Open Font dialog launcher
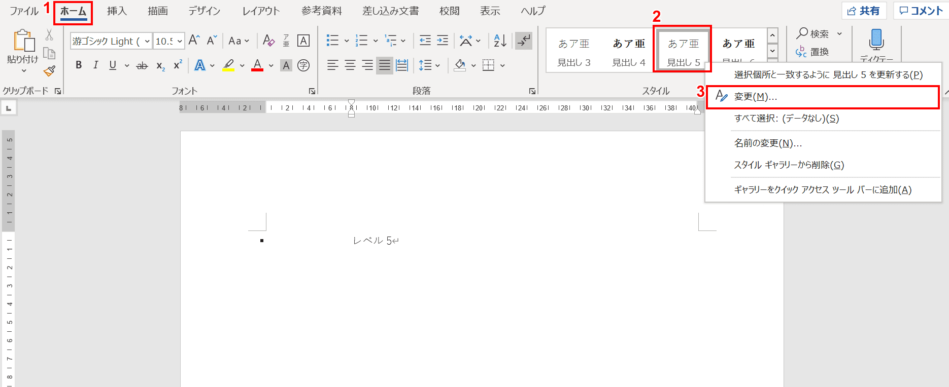Viewport: 949px width, 387px height. tap(312, 91)
